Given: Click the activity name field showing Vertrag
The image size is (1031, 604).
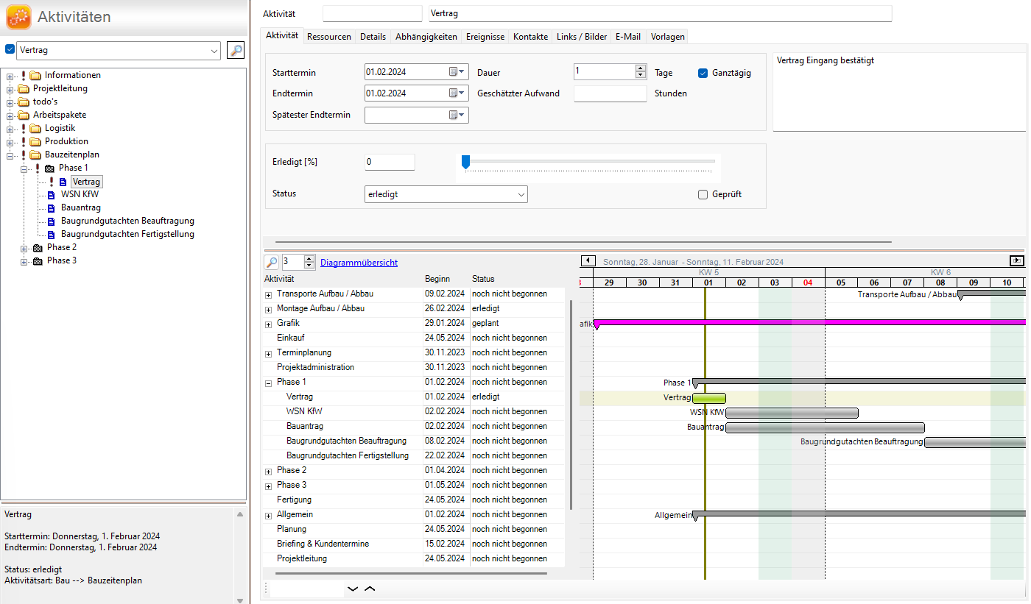Looking at the screenshot, I should click(660, 14).
